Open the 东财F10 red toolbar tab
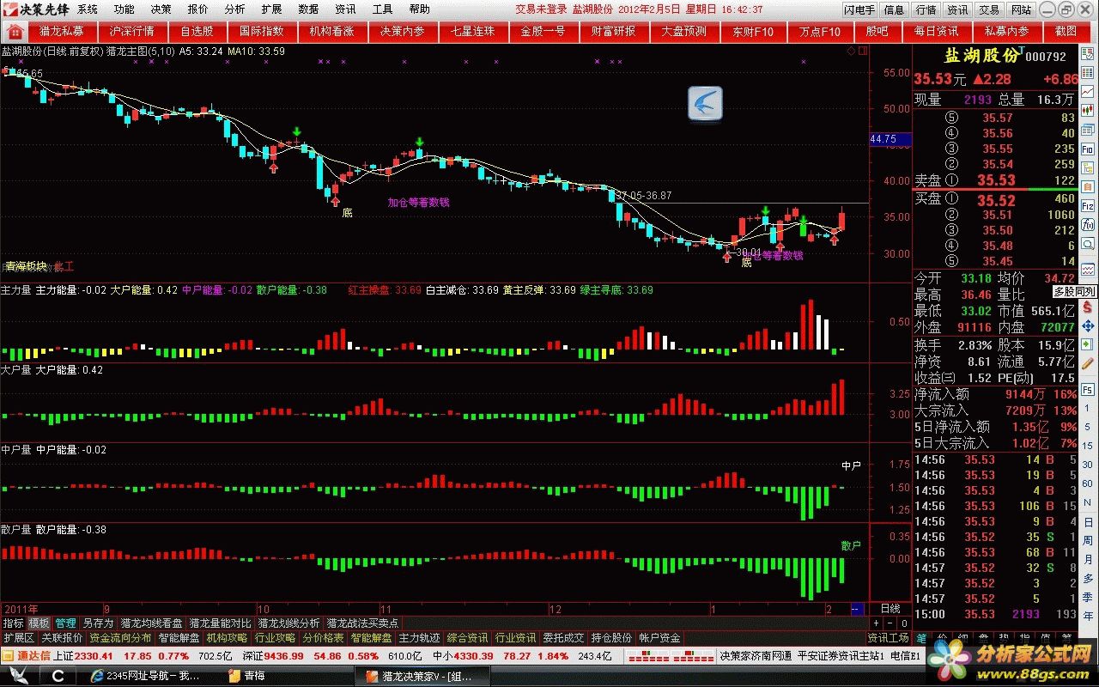Viewport: 1099px width, 687px height. tap(753, 31)
